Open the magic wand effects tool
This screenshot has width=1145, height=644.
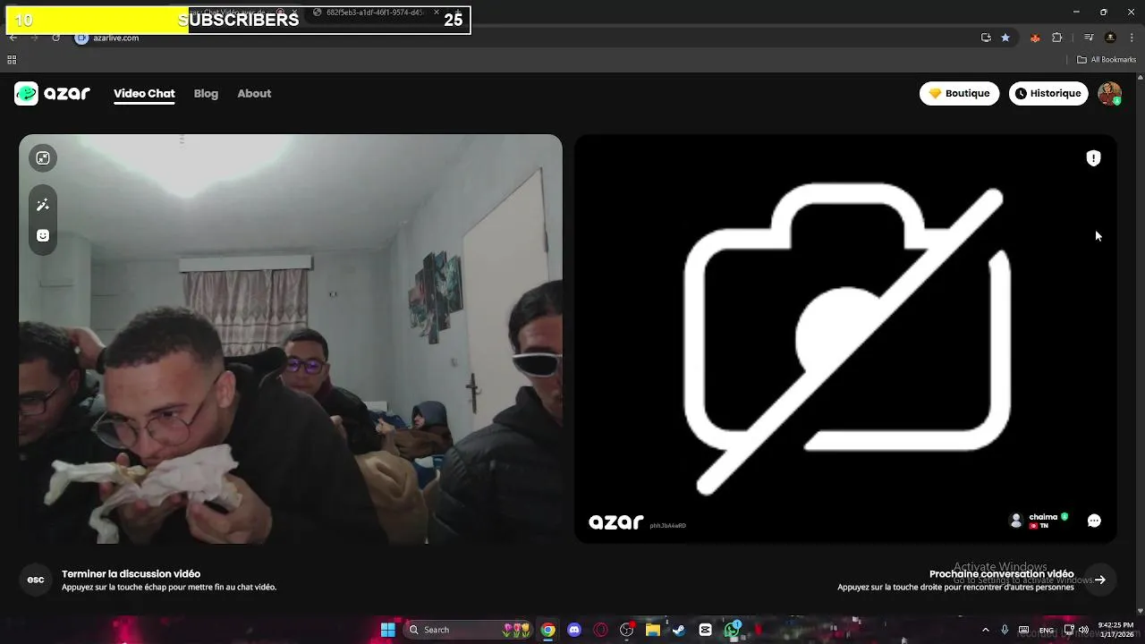pos(42,205)
